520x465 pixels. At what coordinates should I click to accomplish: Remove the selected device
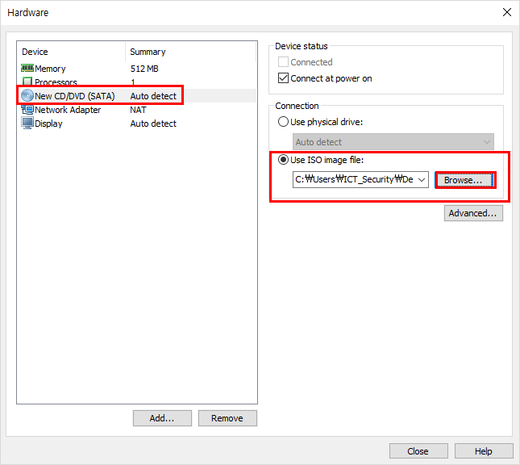point(227,418)
